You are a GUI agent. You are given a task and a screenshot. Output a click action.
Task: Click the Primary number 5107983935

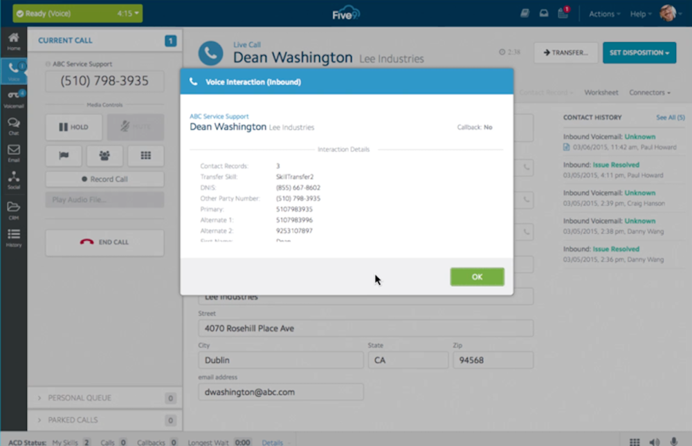[x=294, y=209]
